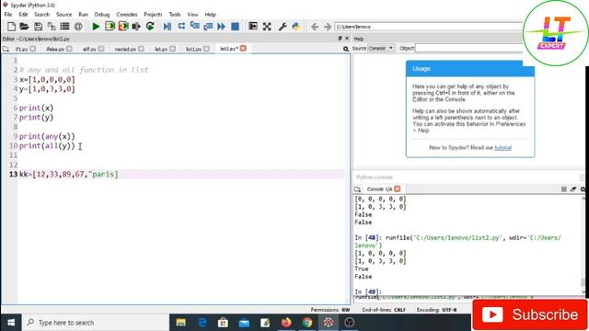This screenshot has height=331, width=589.
Task: Open PYTHONPATH manager python icon
Action: tap(296, 27)
